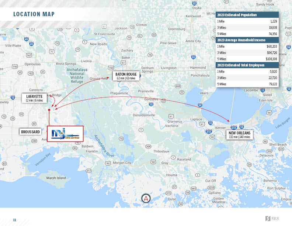Click the SRS logo in footer
The width and height of the screenshot is (292, 226).
(x=272, y=218)
